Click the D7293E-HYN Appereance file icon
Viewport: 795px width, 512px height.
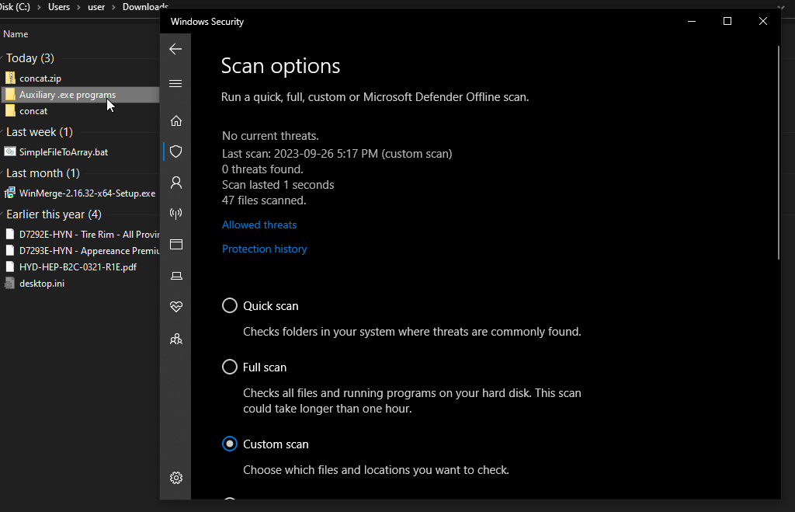[9, 251]
